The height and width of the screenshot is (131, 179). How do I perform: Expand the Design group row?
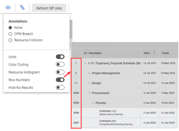89,83
